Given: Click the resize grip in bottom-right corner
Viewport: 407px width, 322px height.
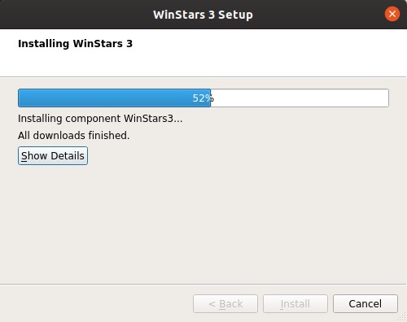Looking at the screenshot, I should tap(403, 318).
